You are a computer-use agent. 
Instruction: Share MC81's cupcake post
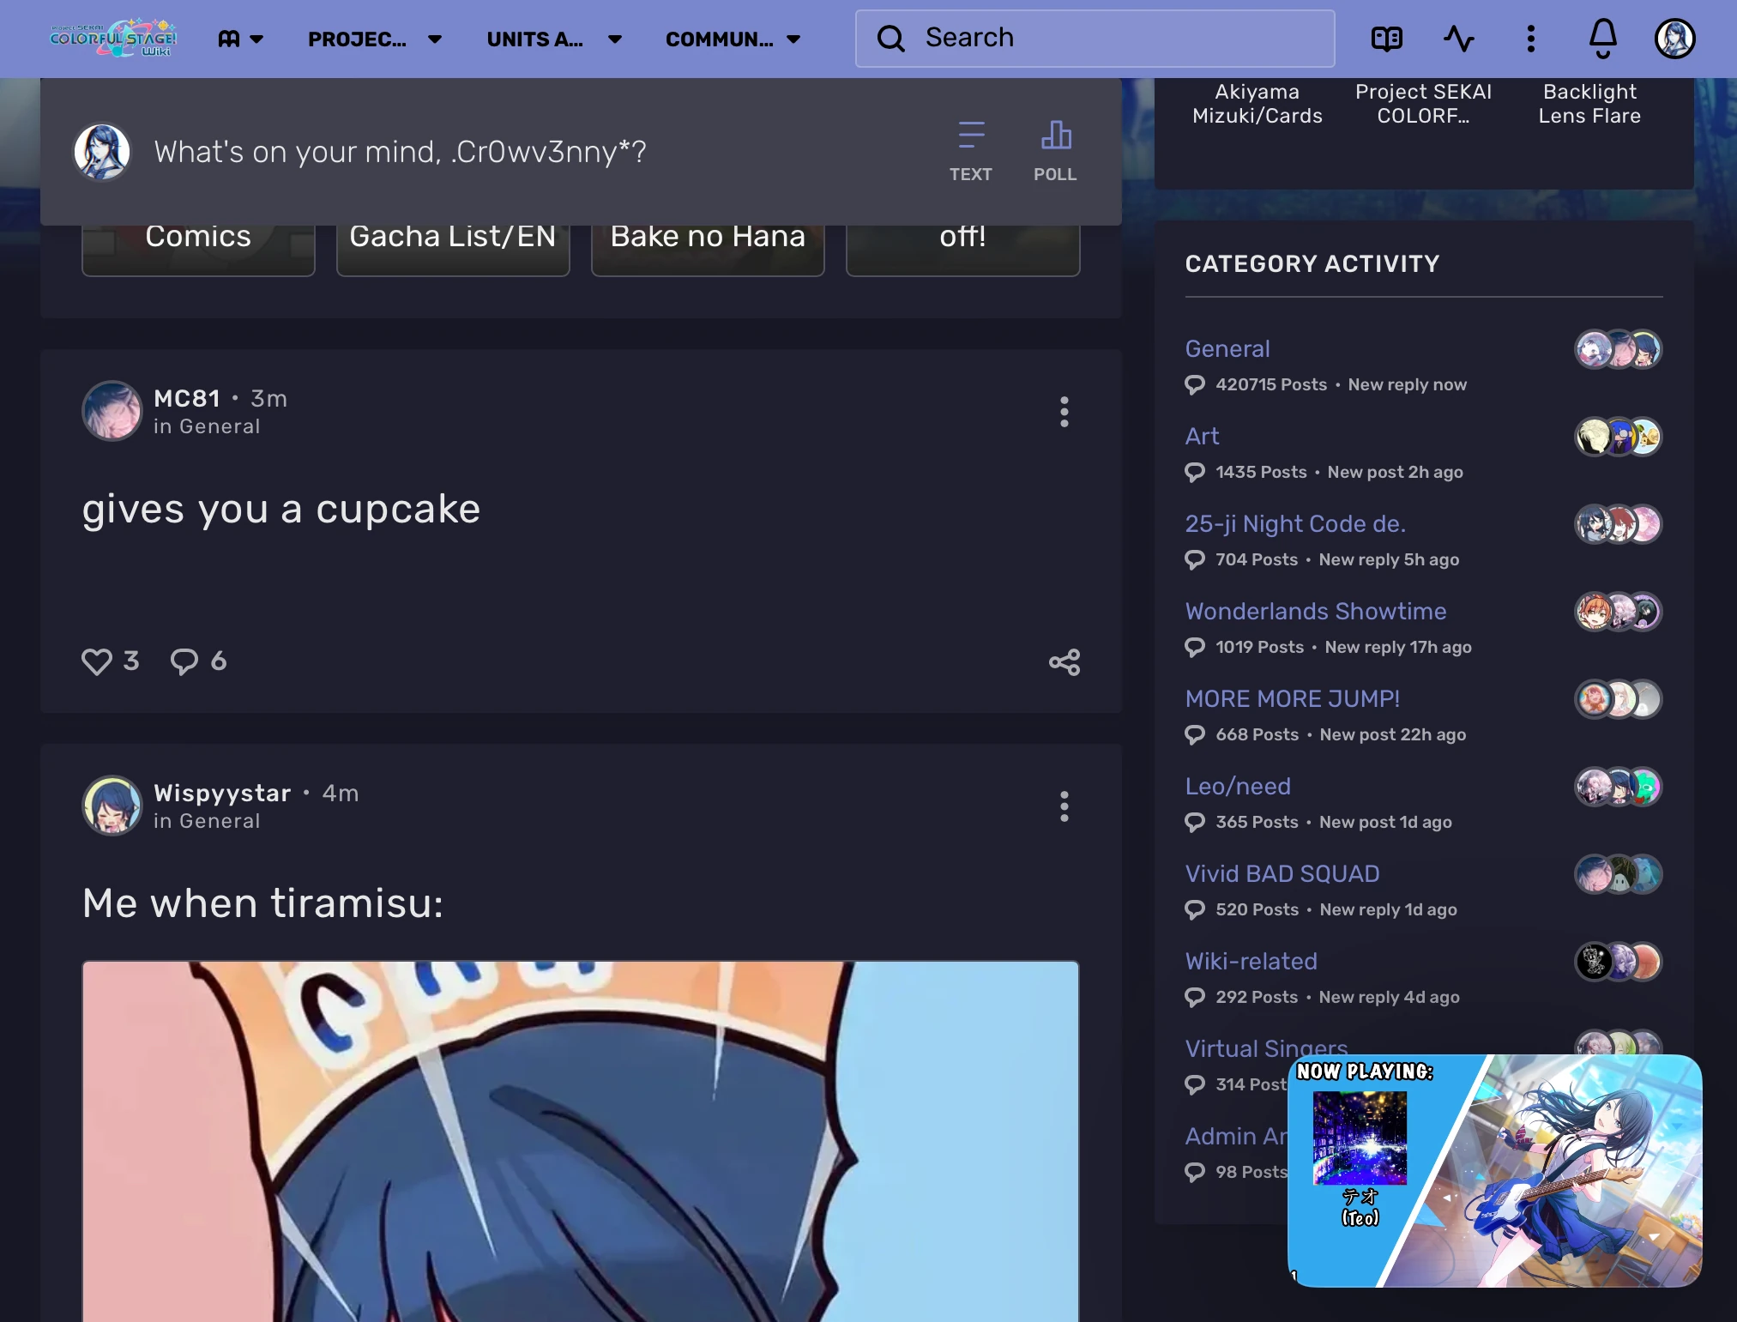[1063, 661]
